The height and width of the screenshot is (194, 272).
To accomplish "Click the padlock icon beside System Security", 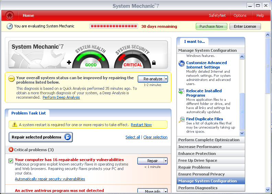I will point(154,63).
